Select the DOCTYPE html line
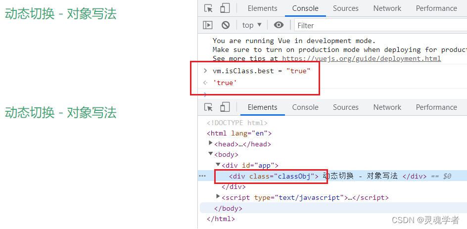This screenshot has height=229, width=467. [x=237, y=123]
